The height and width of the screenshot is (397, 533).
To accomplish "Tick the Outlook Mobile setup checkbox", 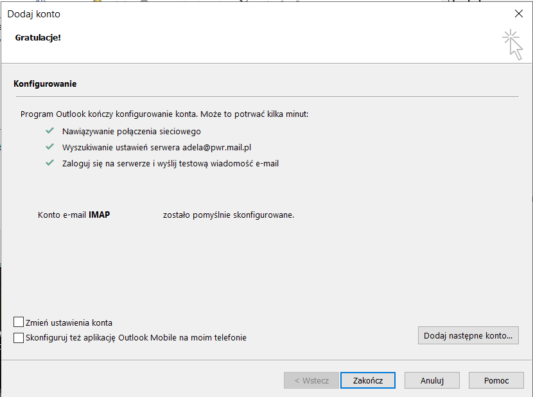I will [19, 337].
